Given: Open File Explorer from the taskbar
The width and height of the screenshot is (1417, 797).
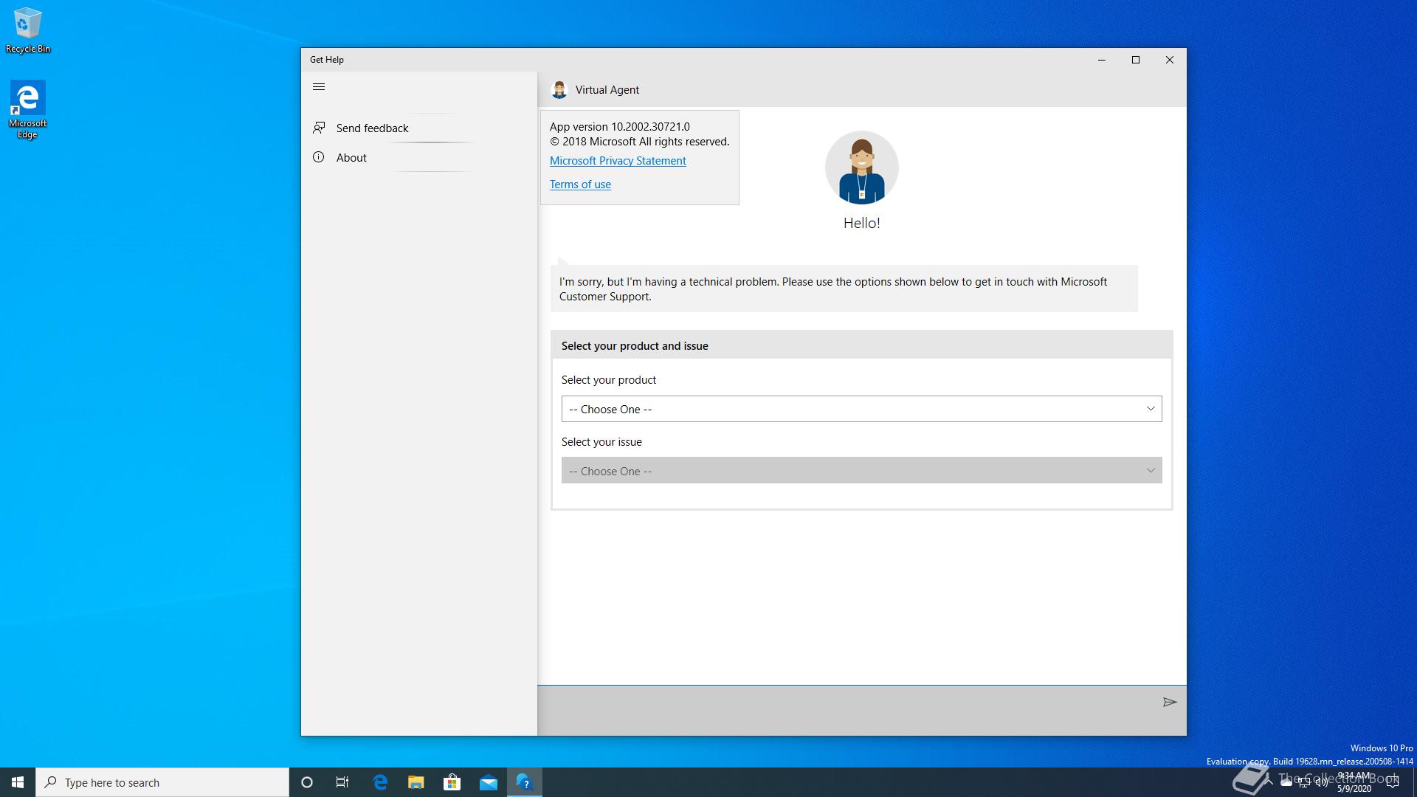Looking at the screenshot, I should pyautogui.click(x=416, y=782).
